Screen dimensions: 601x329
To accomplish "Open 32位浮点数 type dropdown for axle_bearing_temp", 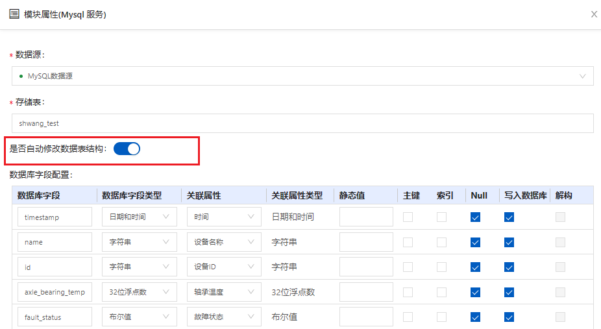I will (x=140, y=292).
